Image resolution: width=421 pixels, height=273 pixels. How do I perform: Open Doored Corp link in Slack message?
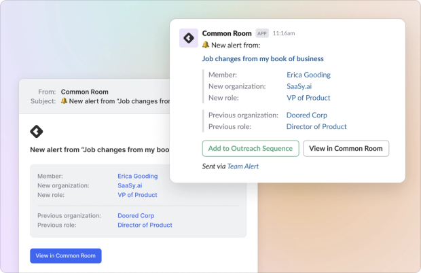click(307, 115)
